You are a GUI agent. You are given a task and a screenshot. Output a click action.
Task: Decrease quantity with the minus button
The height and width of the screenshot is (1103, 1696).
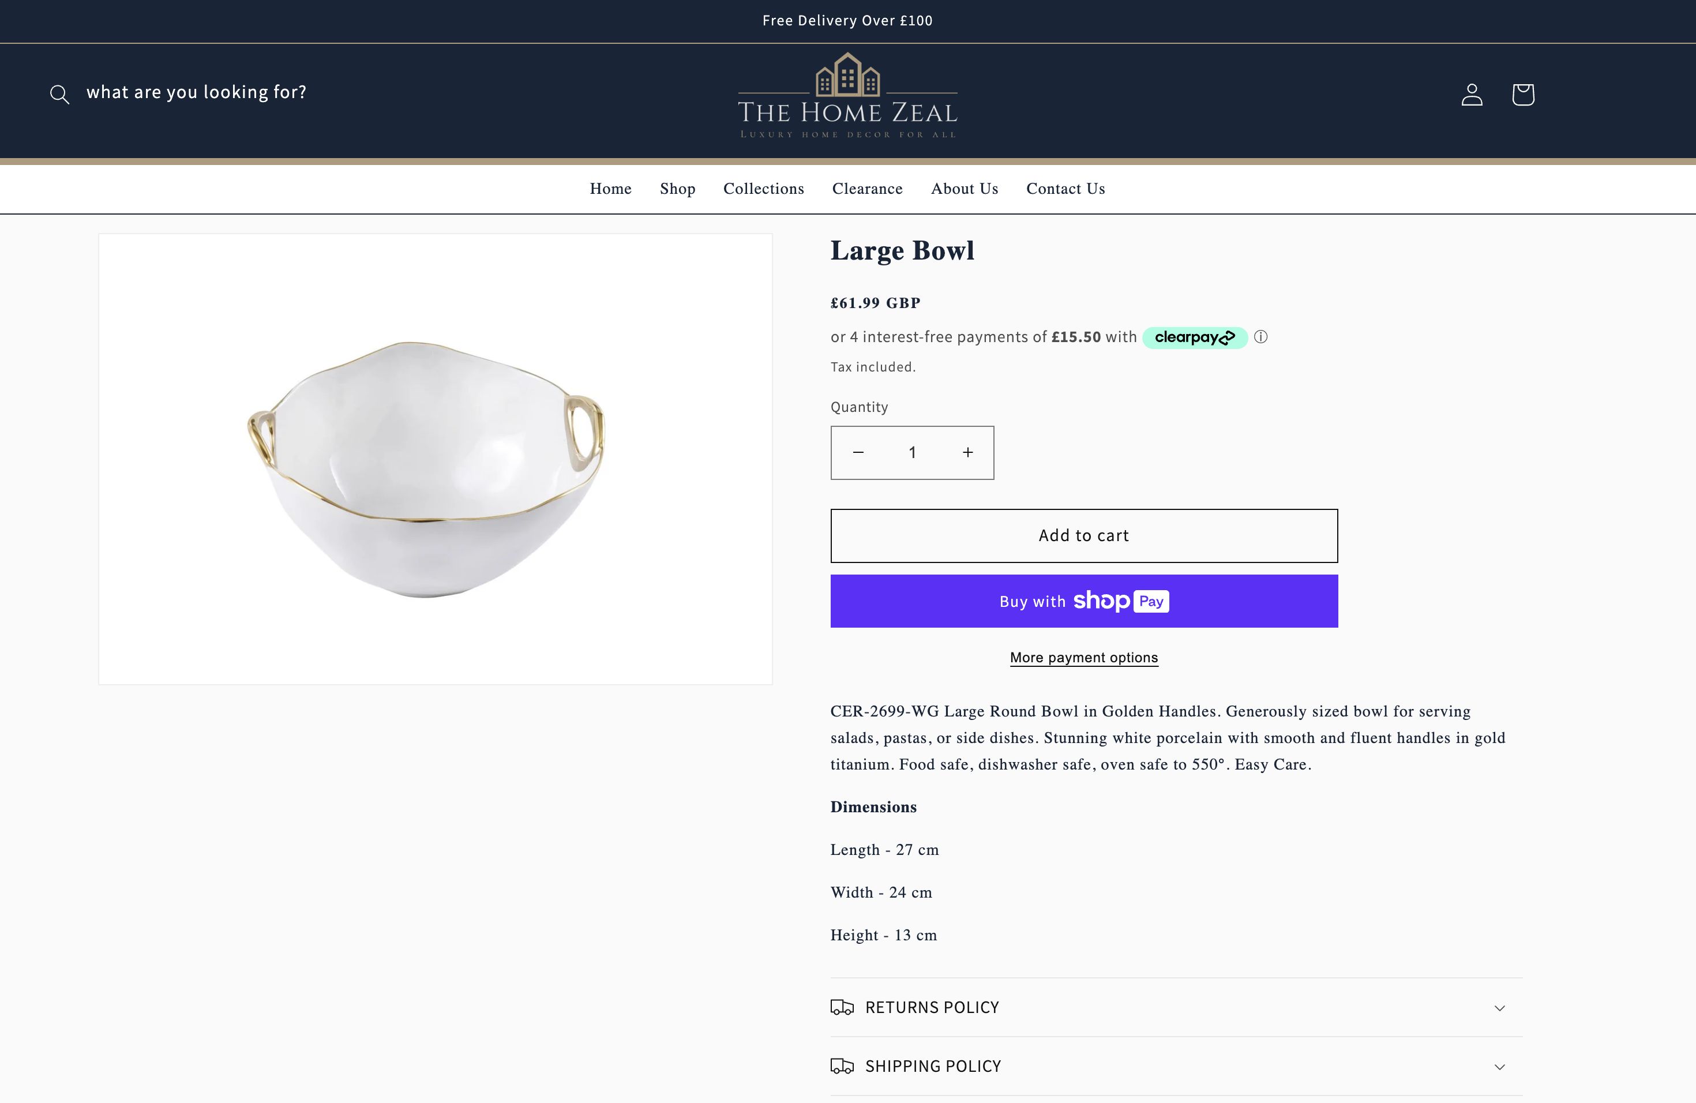click(858, 452)
